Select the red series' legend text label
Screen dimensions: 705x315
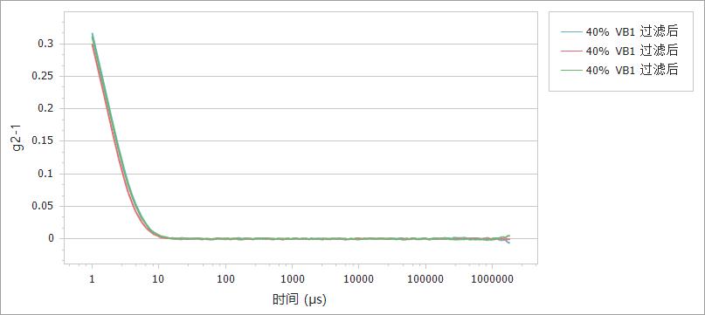coord(632,51)
